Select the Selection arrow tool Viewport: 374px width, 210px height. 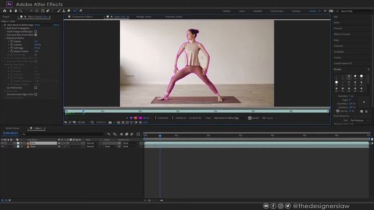(x=11, y=11)
